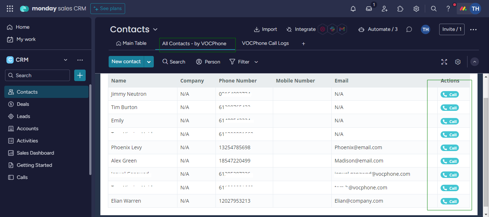Open the admin settings gear icon
The height and width of the screenshot is (217, 489).
(x=416, y=8)
